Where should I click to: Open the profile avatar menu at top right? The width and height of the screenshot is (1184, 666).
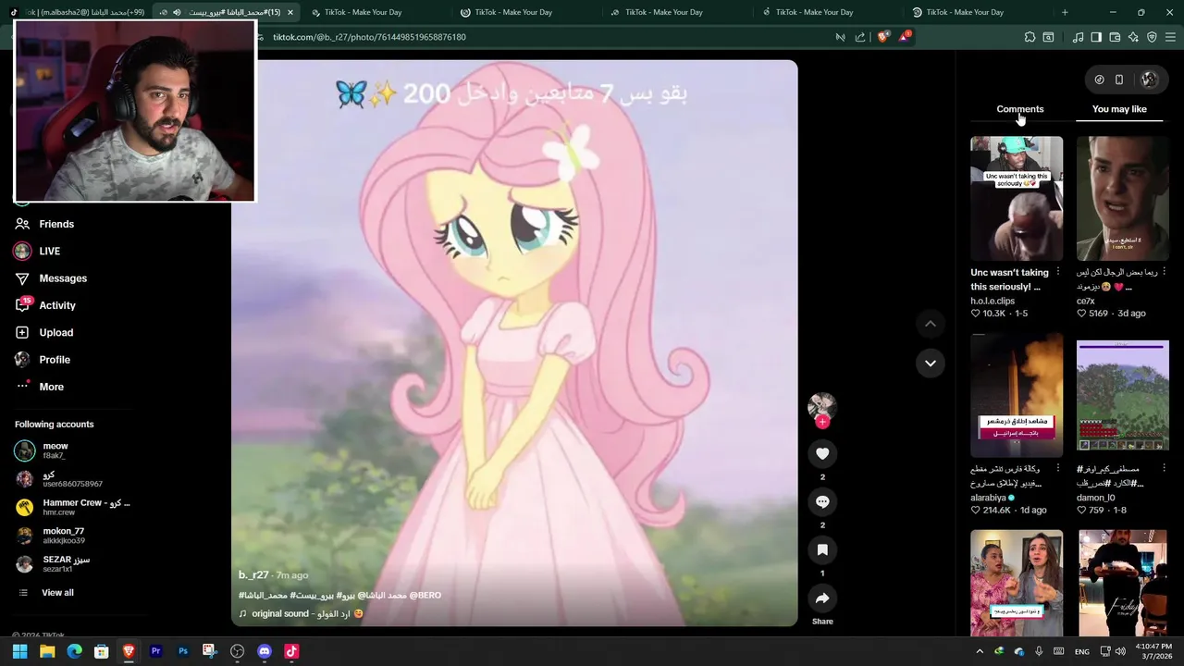click(1149, 80)
